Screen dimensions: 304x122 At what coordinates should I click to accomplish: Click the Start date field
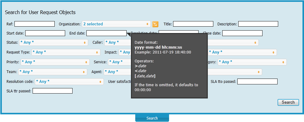[45, 33]
